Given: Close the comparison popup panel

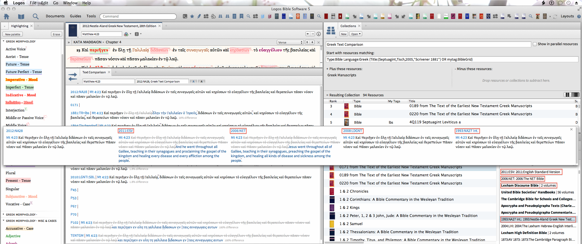Looking at the screenshot, I should click(x=571, y=129).
